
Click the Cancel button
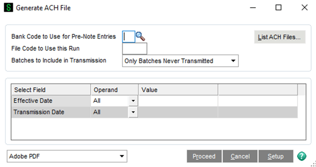[240, 156]
